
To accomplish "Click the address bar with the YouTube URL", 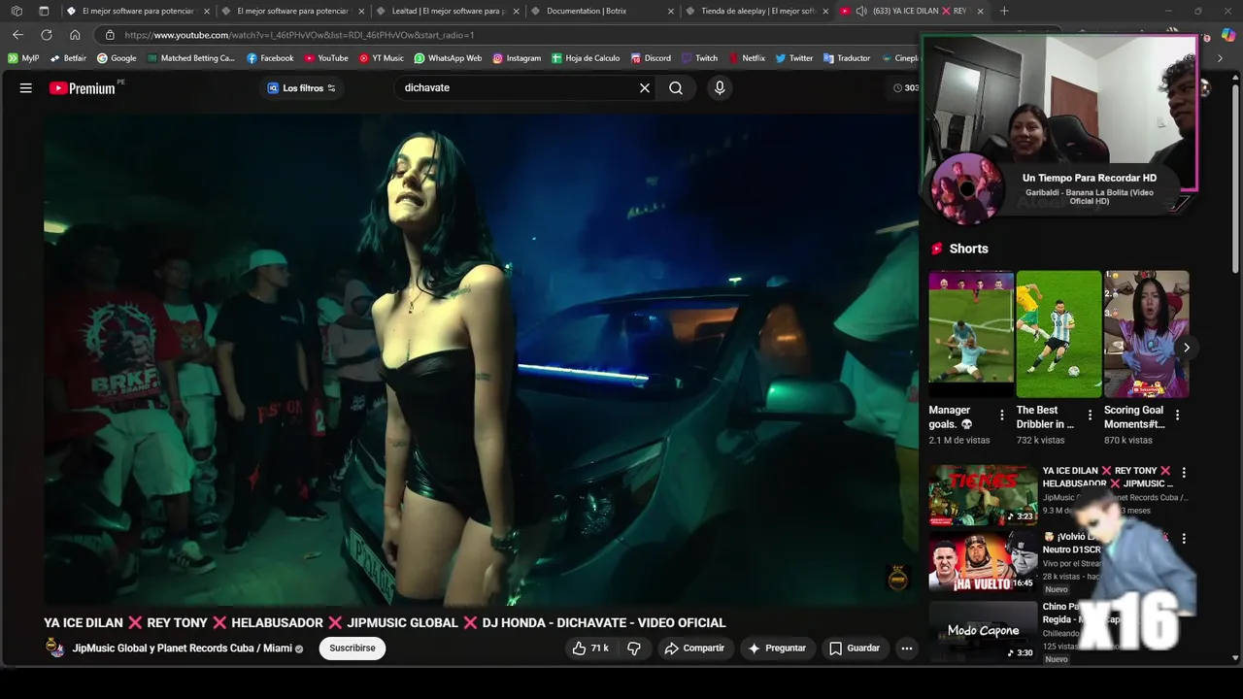I will click(505, 35).
